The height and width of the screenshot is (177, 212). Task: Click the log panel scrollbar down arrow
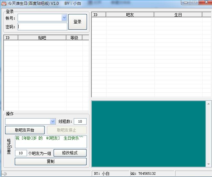(x=209, y=164)
